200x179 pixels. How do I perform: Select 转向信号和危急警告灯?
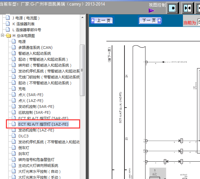pos(36,160)
